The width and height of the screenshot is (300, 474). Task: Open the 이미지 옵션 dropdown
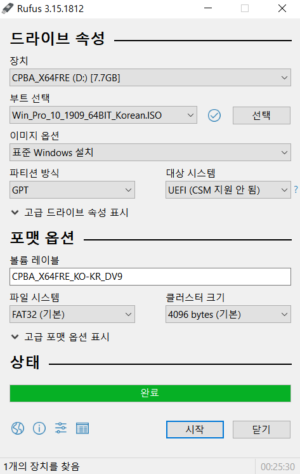pyautogui.click(x=150, y=152)
